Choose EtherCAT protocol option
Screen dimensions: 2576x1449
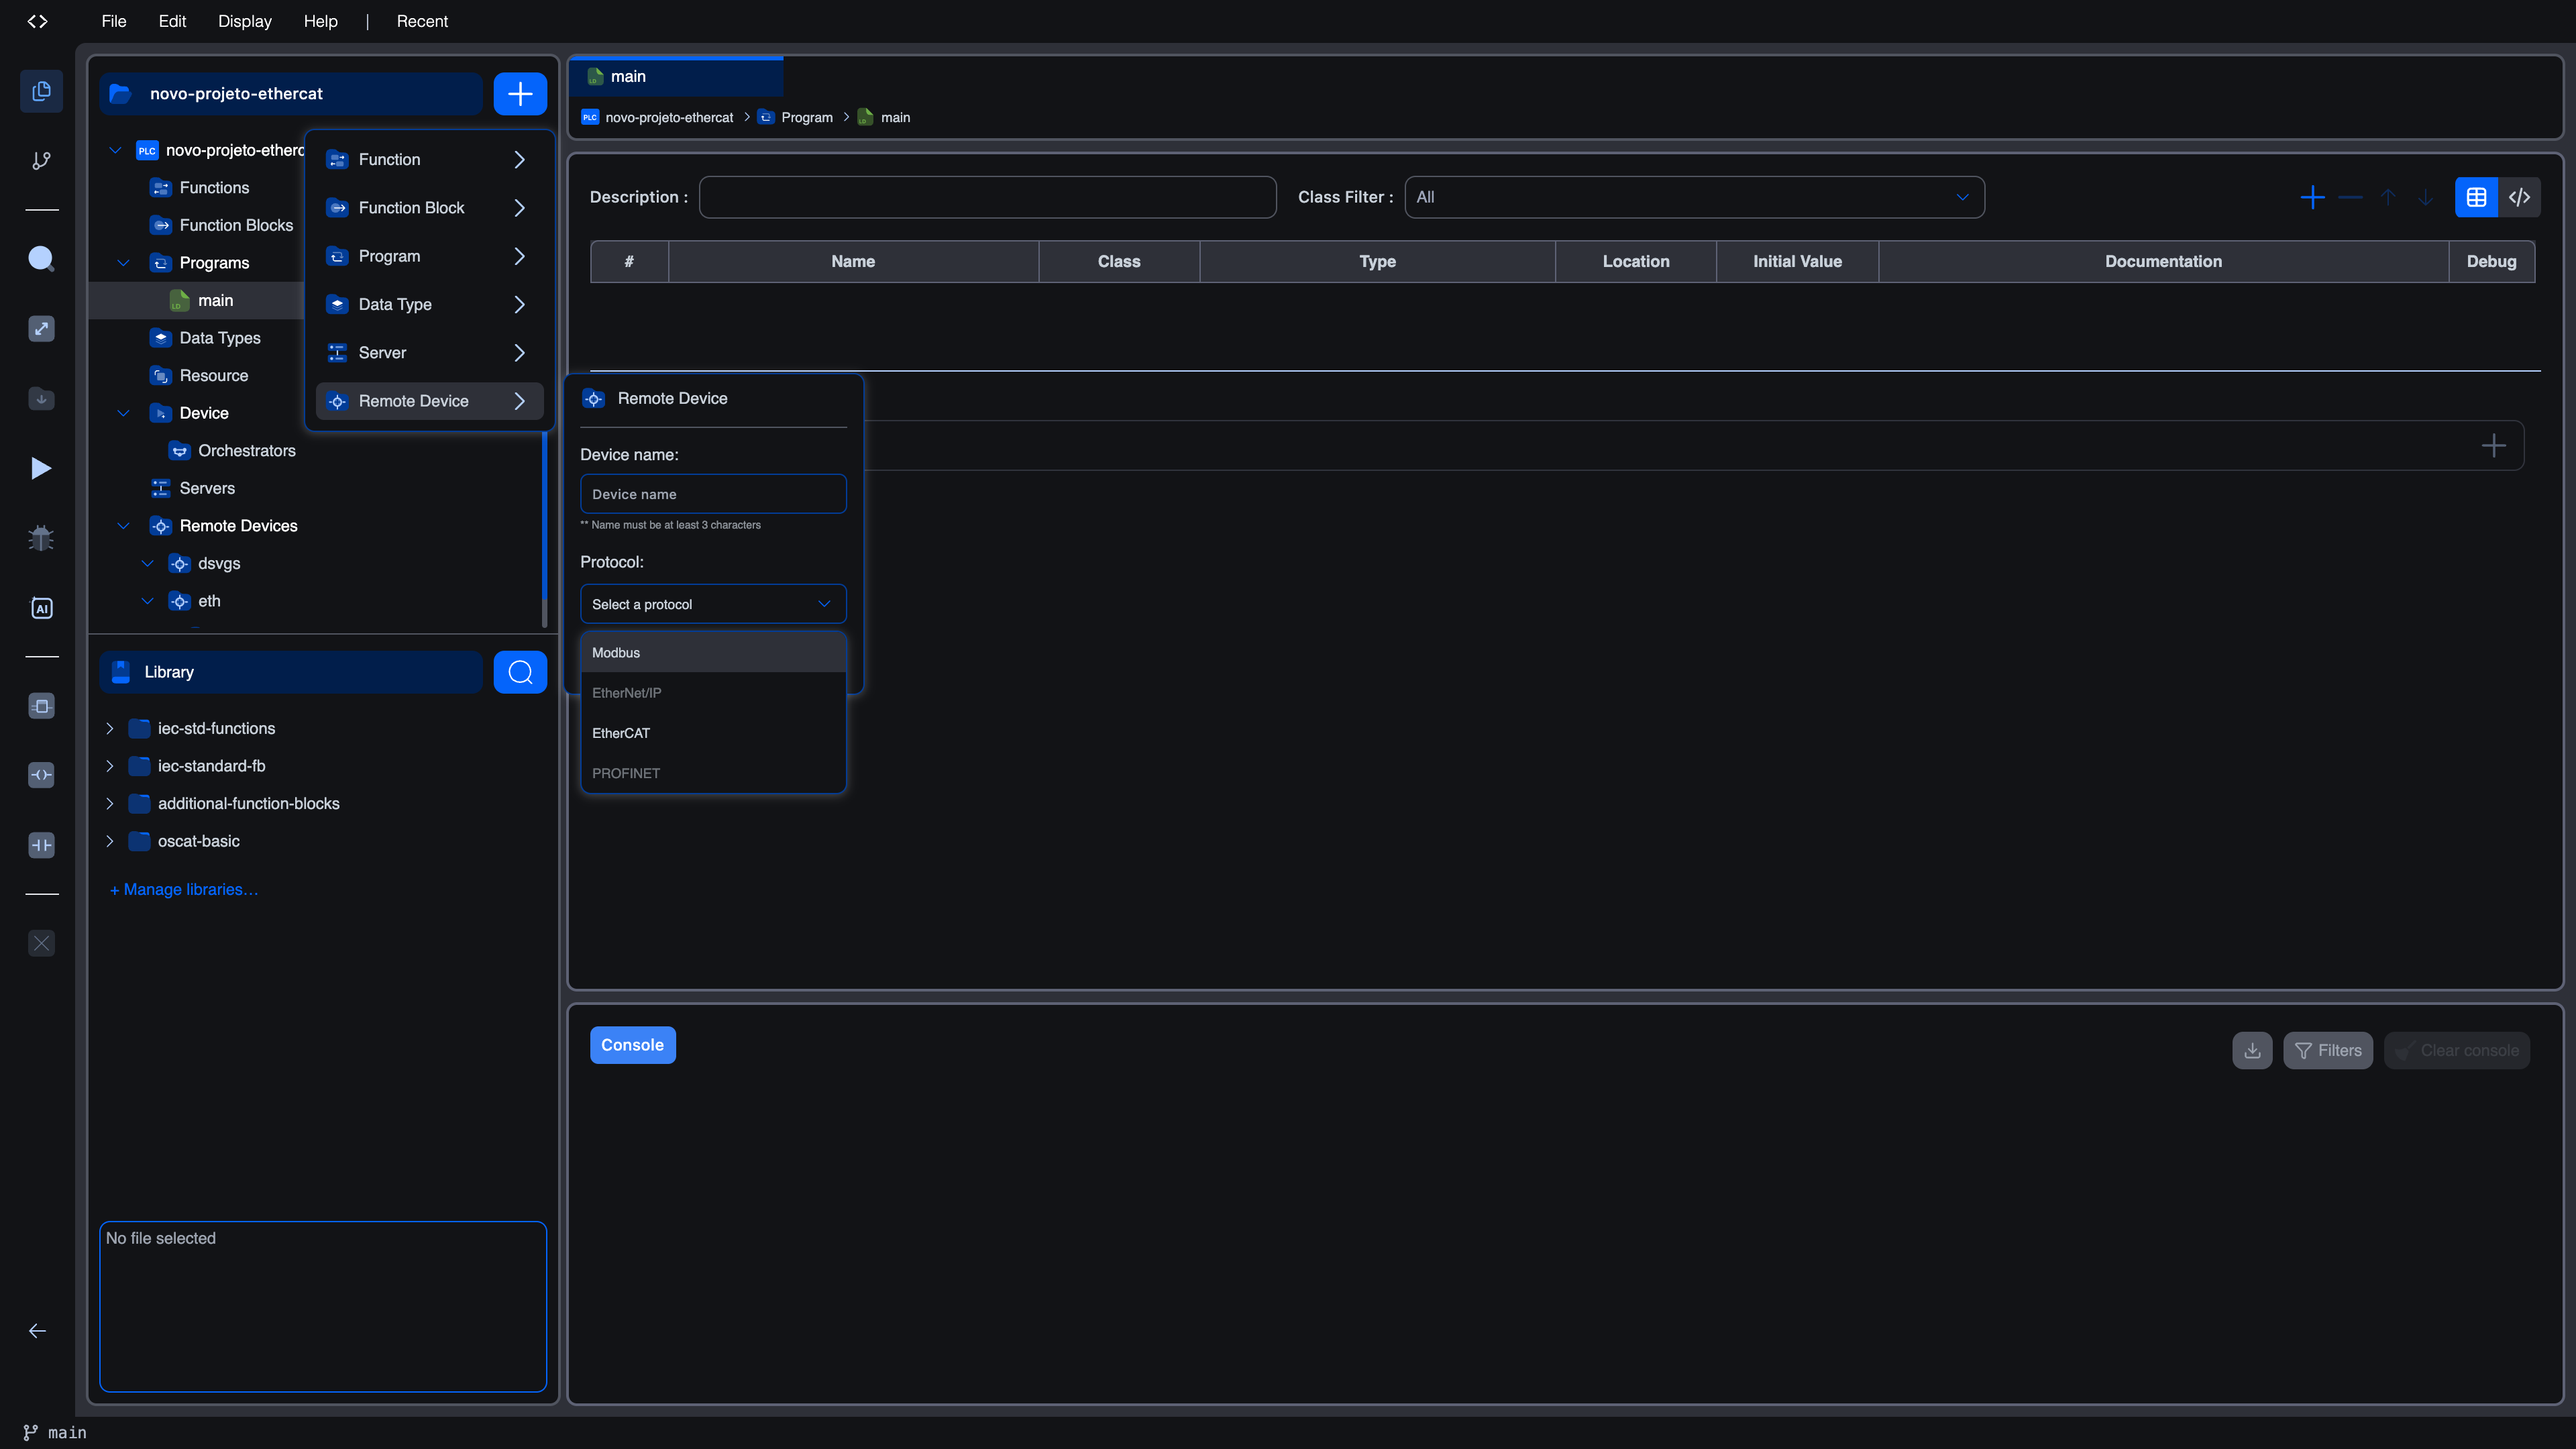pyautogui.click(x=713, y=733)
